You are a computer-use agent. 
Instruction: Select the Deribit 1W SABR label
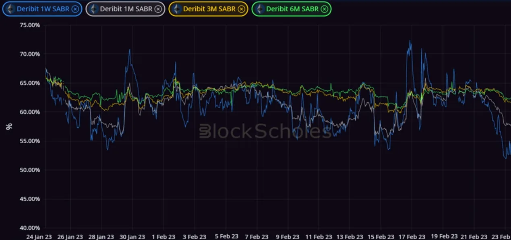click(x=43, y=9)
